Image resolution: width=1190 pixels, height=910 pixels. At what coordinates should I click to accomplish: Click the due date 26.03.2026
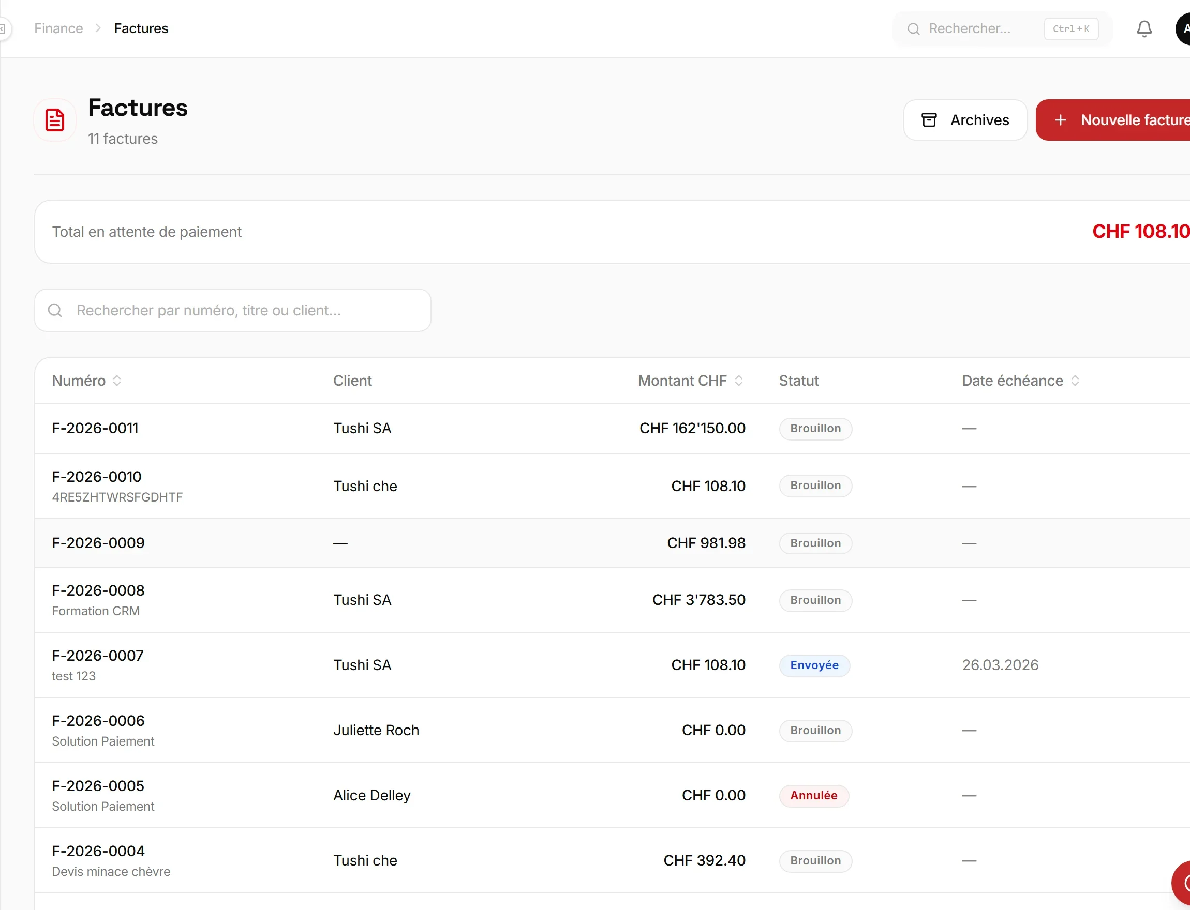[x=1000, y=665]
